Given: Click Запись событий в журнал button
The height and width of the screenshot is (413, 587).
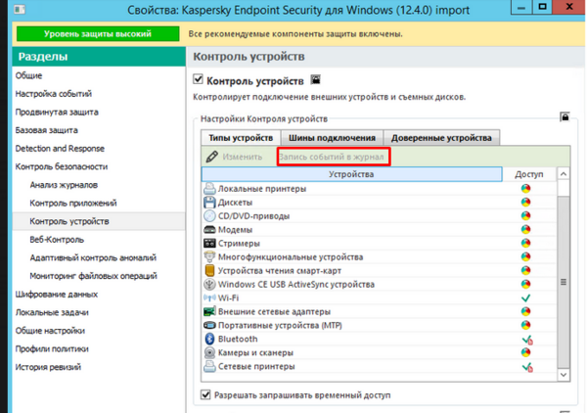Looking at the screenshot, I should point(332,157).
